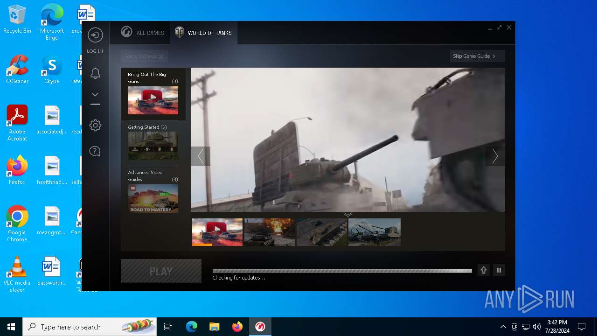Go to previous video with left arrow
The height and width of the screenshot is (336, 597).
click(x=201, y=156)
